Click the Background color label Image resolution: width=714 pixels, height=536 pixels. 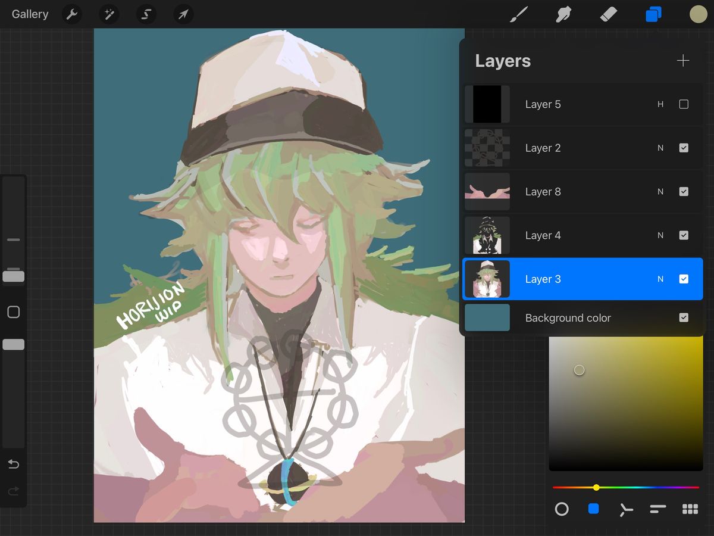click(568, 318)
